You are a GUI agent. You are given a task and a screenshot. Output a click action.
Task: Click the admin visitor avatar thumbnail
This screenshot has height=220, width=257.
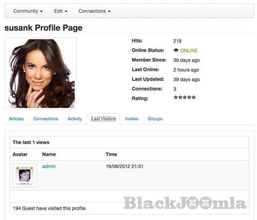[25, 175]
